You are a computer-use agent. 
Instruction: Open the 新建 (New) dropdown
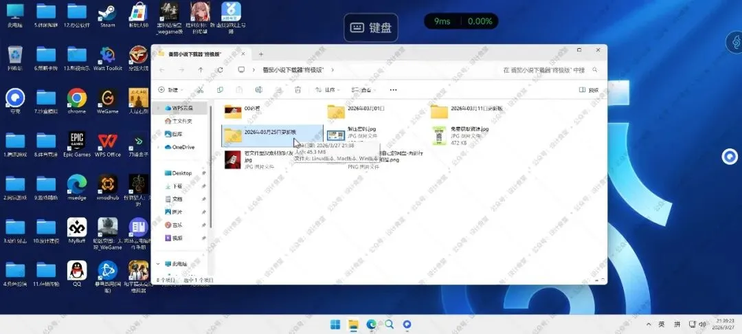coord(171,90)
